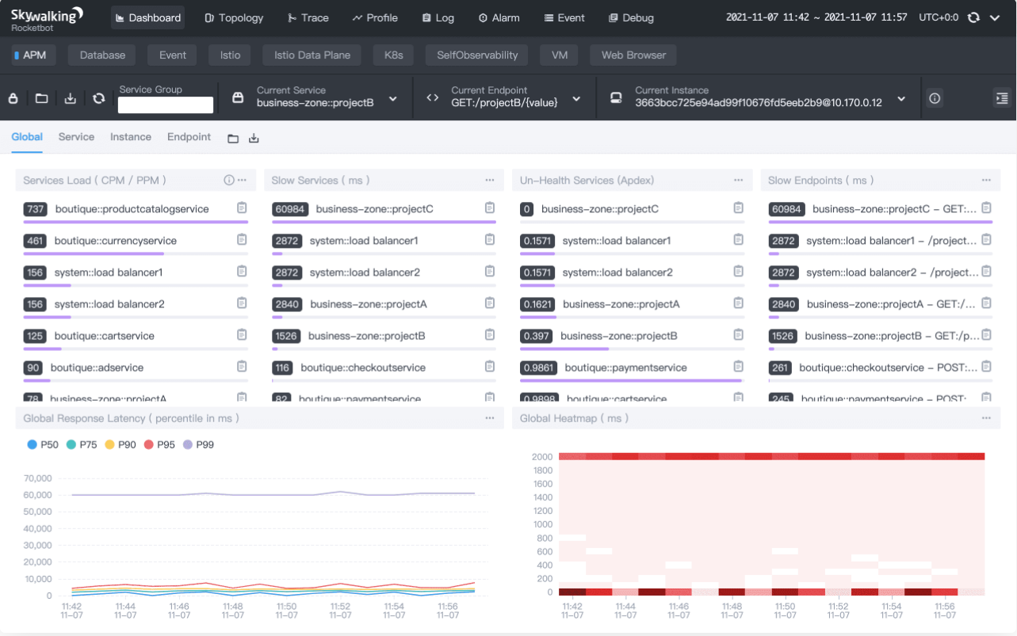Click the refresh icon beside Service Group
This screenshot has height=636, width=1017.
(98, 98)
